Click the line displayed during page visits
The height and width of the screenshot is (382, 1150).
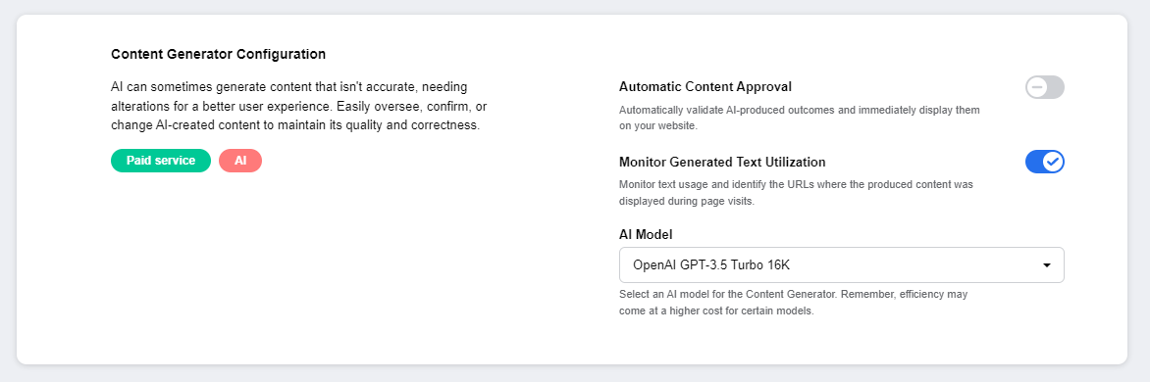tap(698, 201)
